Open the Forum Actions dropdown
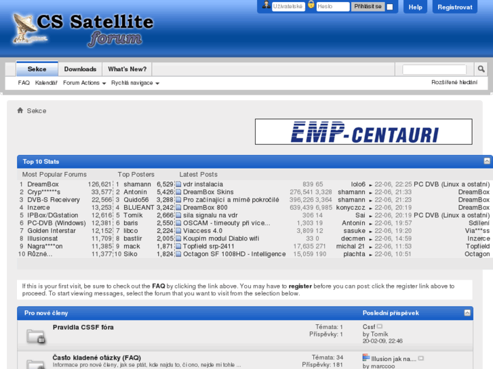 click(84, 83)
